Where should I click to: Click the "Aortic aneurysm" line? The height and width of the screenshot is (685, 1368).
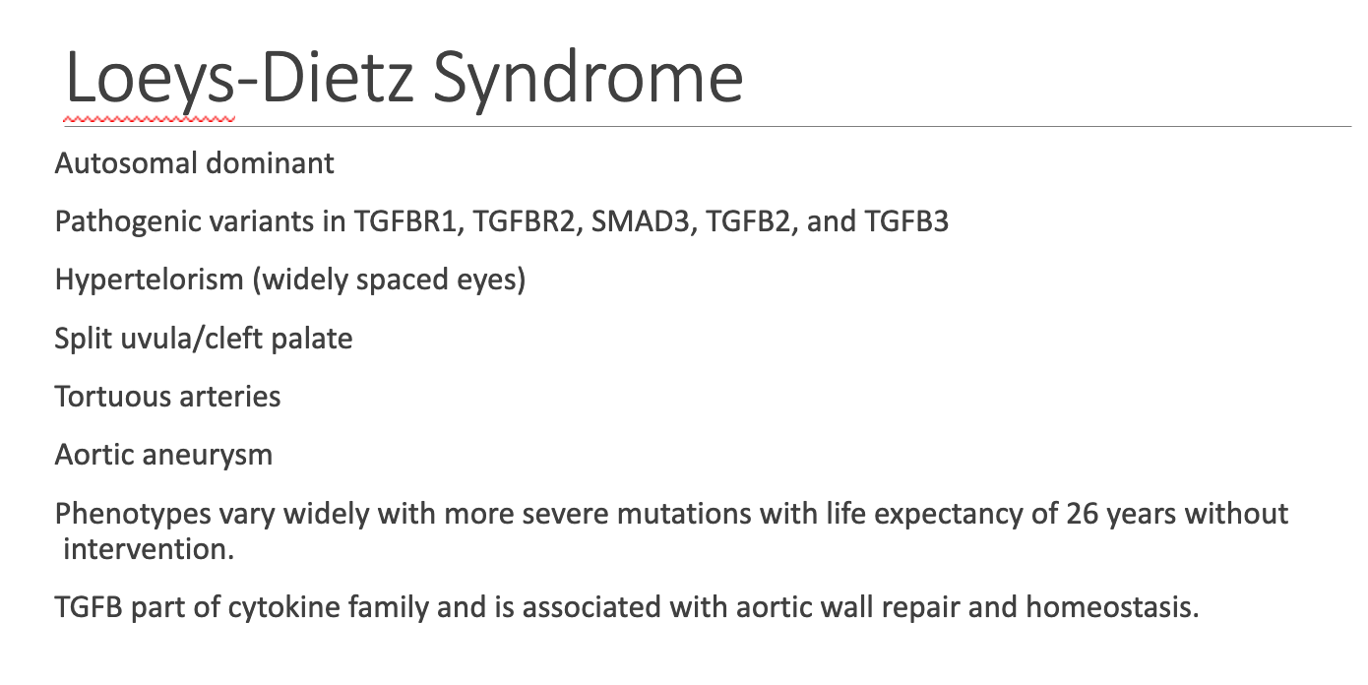[164, 455]
